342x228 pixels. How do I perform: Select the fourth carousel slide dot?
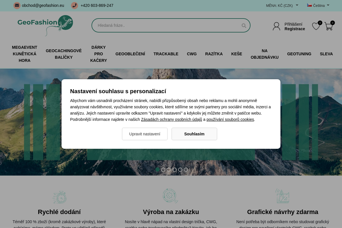point(174,170)
